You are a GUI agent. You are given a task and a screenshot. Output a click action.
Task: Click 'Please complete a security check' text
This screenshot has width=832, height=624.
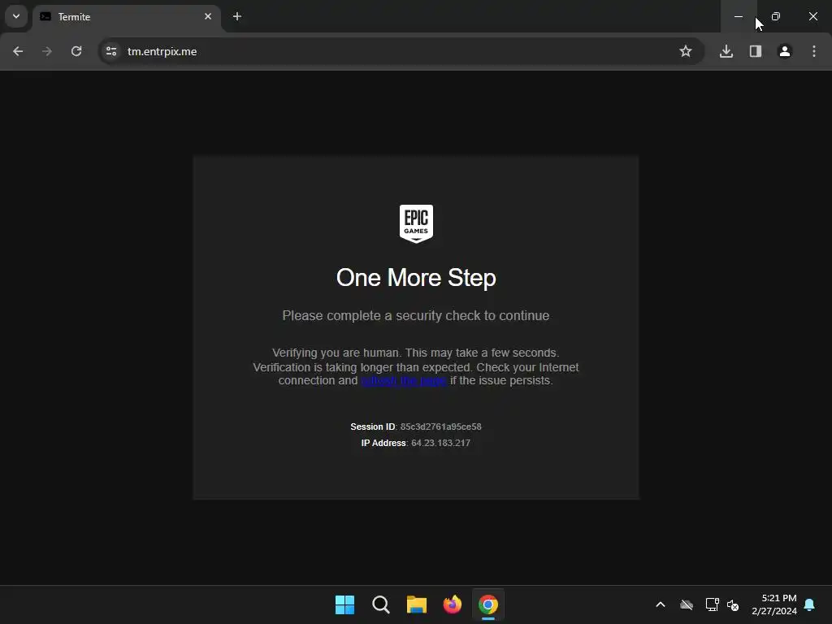click(x=416, y=316)
